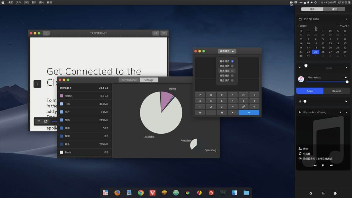Click the calendar icon beside the date 25 12月 2018
The image size is (352, 198).
tap(300, 19)
